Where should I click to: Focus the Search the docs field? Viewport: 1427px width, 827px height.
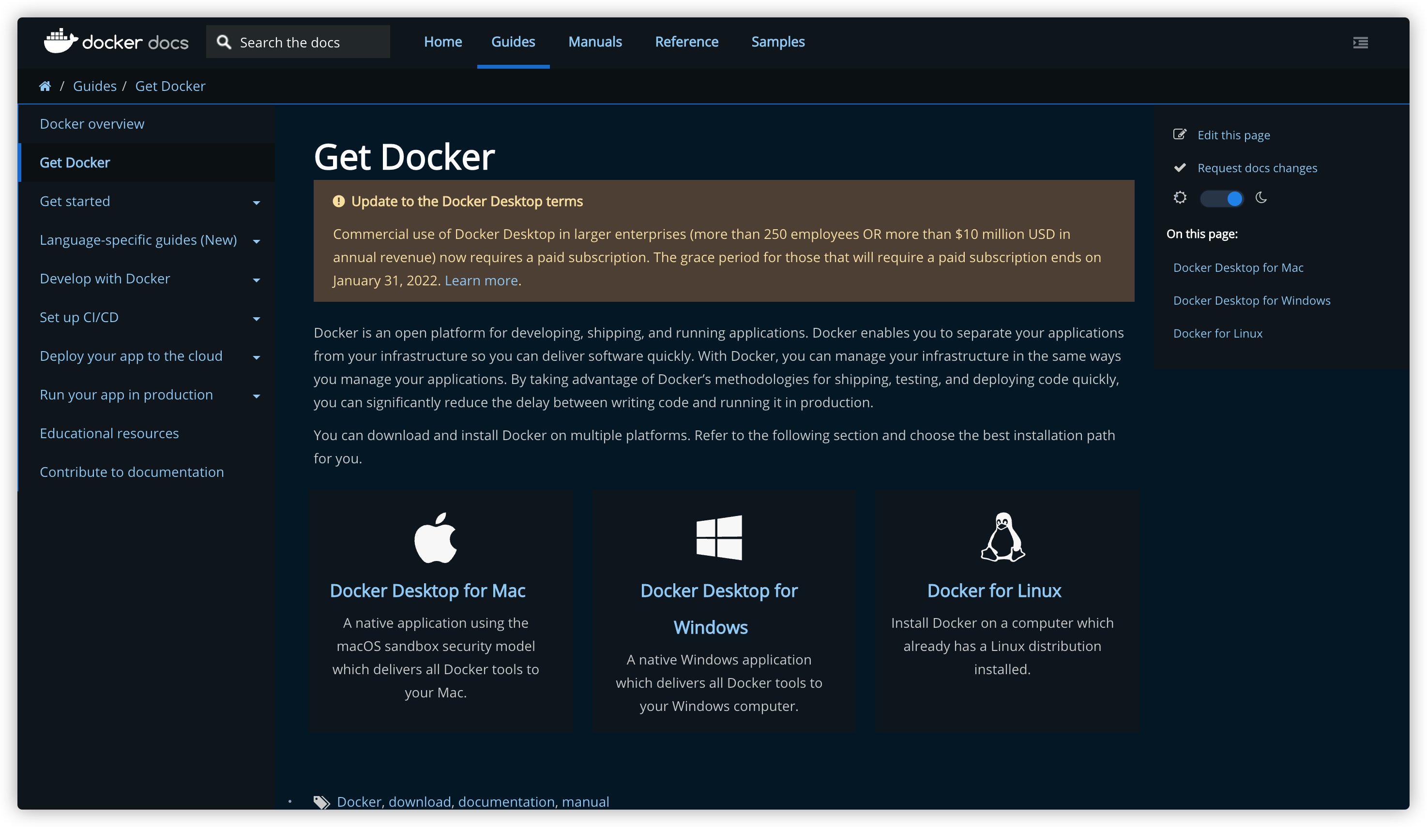pyautogui.click(x=298, y=43)
